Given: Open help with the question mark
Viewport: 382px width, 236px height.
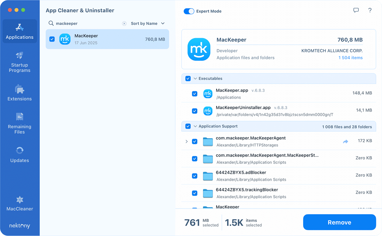Looking at the screenshot, I should point(370,10).
